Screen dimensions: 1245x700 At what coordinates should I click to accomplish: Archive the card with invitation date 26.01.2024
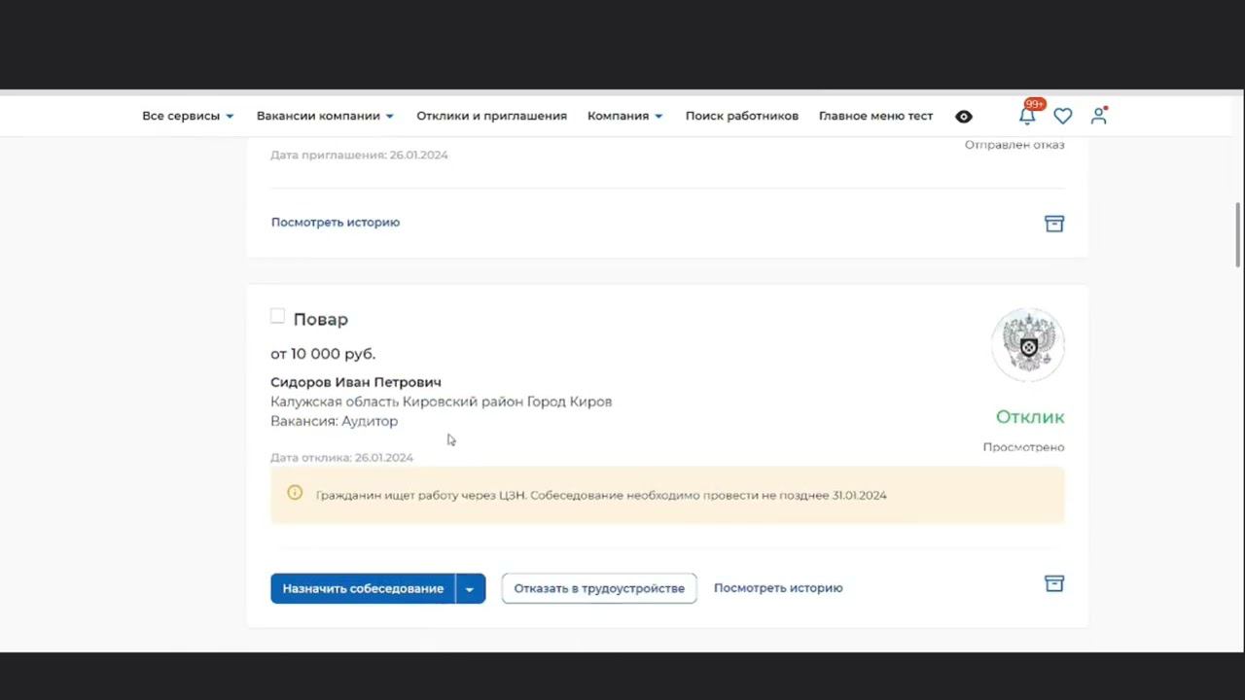1054,224
